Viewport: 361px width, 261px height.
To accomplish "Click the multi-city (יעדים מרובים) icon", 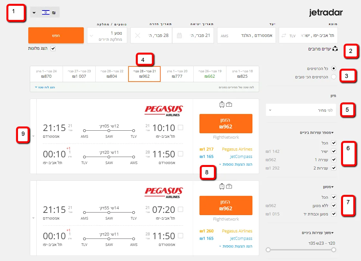I will [x=335, y=49].
